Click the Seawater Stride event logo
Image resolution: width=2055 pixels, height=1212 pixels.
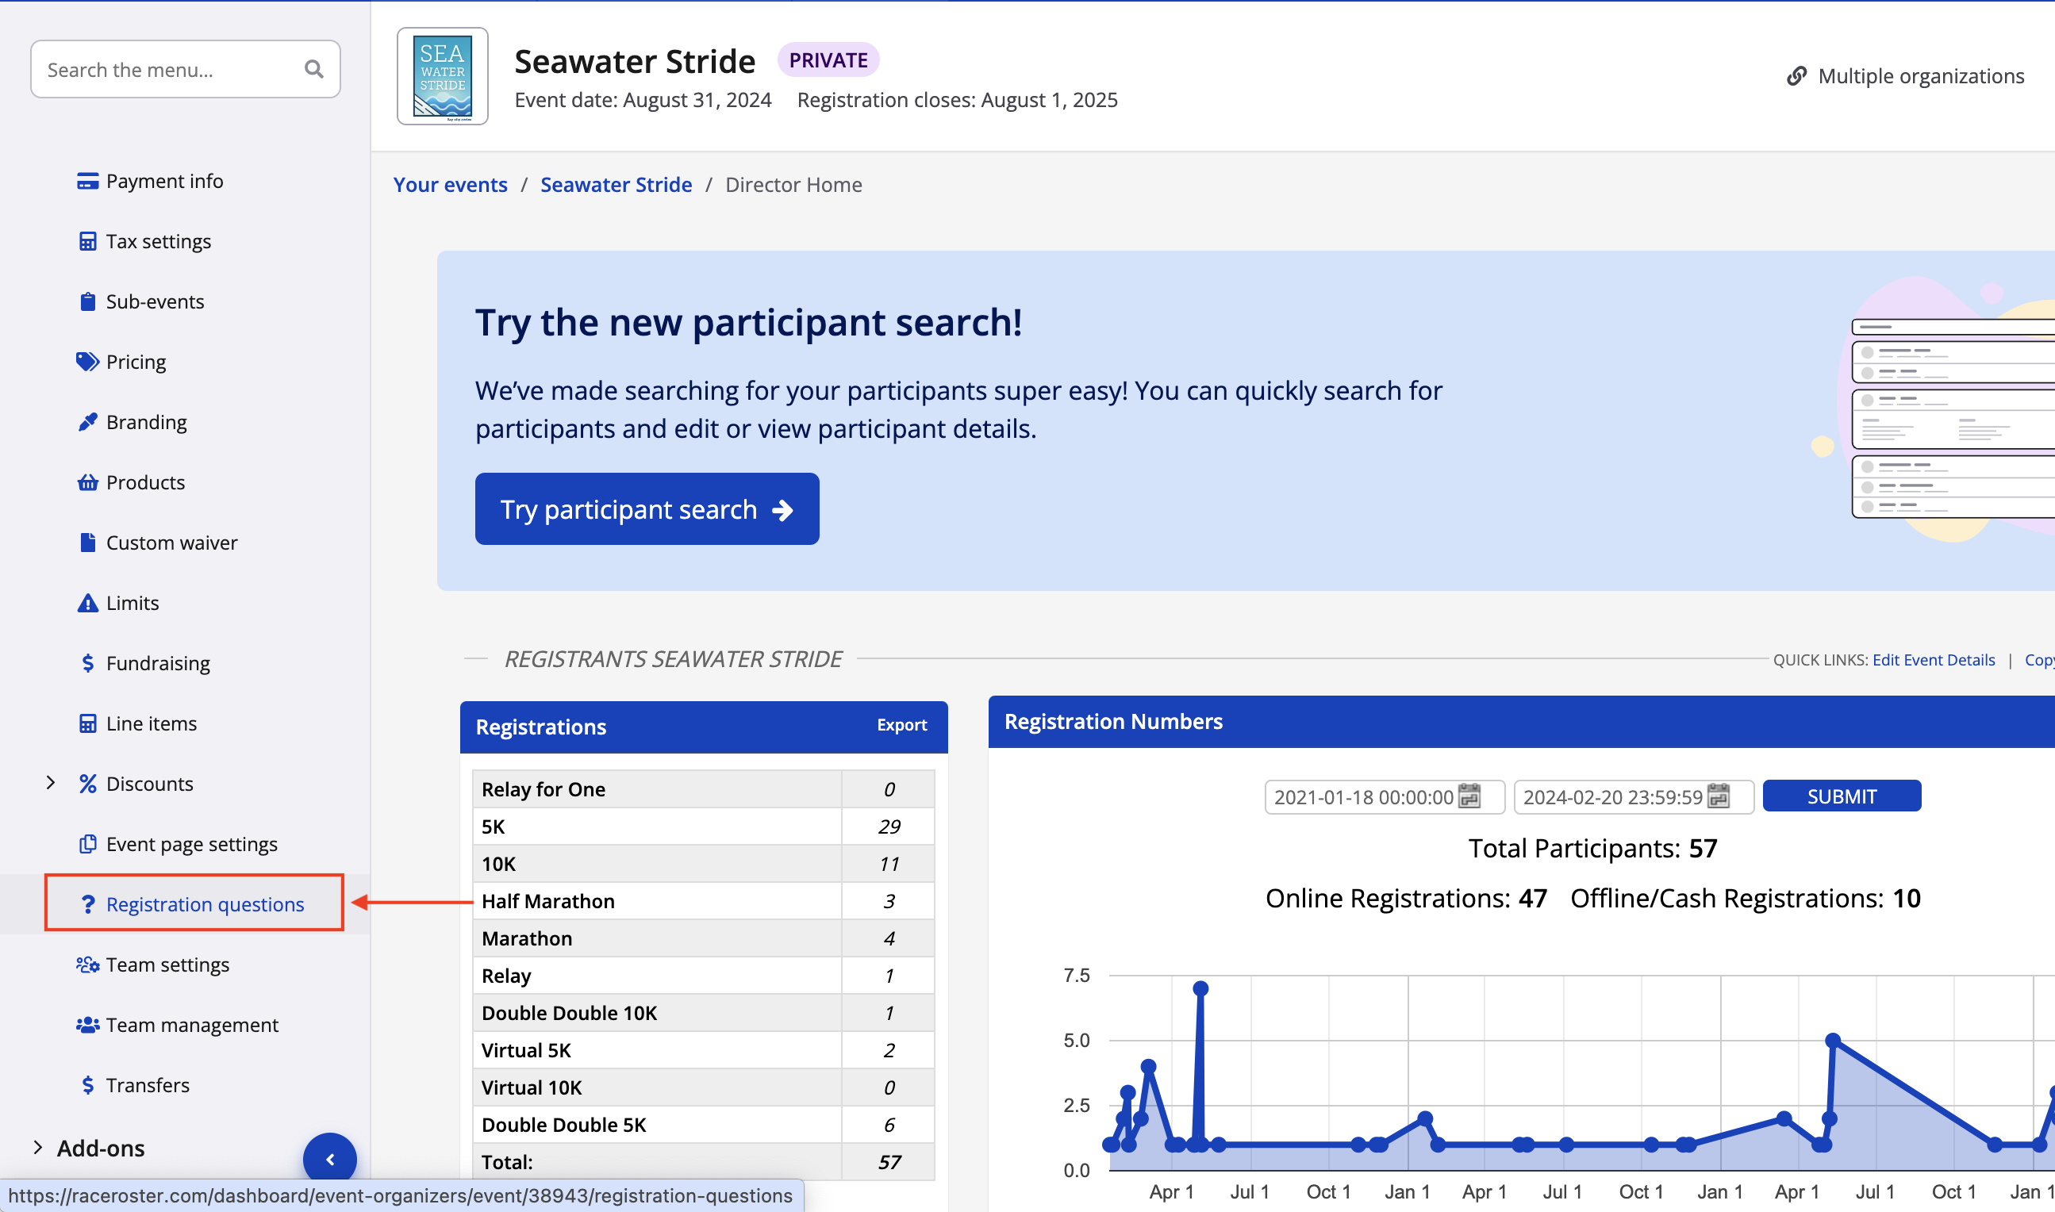(x=443, y=76)
